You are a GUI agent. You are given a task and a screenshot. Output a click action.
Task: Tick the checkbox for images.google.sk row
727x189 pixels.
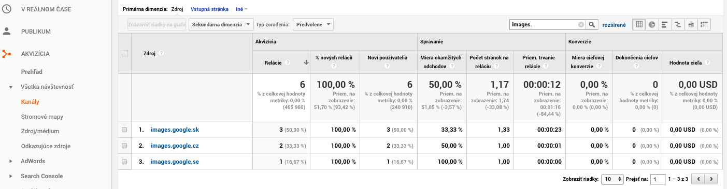tap(124, 130)
